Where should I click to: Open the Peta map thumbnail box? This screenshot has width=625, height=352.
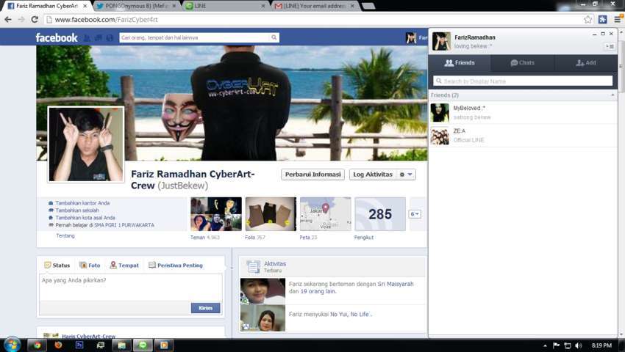click(x=325, y=214)
